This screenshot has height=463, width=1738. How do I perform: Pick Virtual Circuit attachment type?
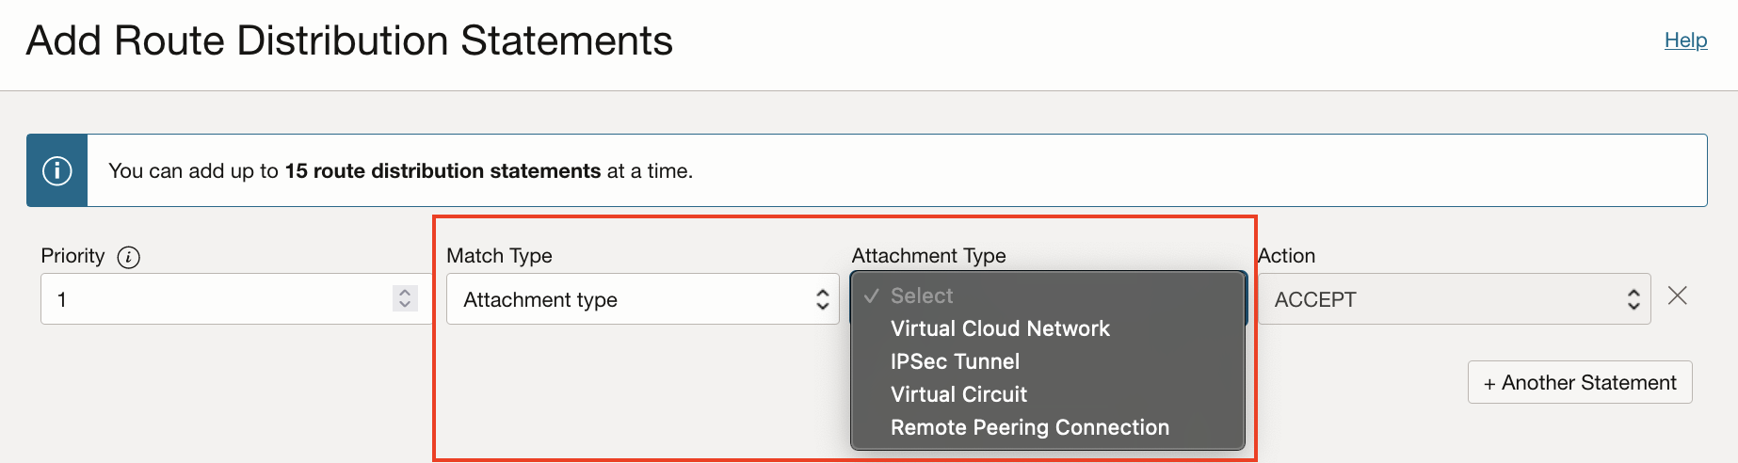click(958, 394)
